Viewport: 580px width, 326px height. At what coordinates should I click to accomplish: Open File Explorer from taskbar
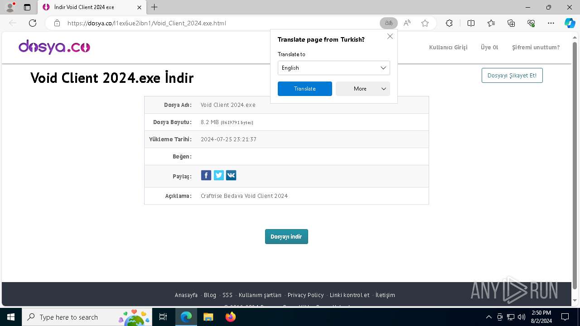208,317
